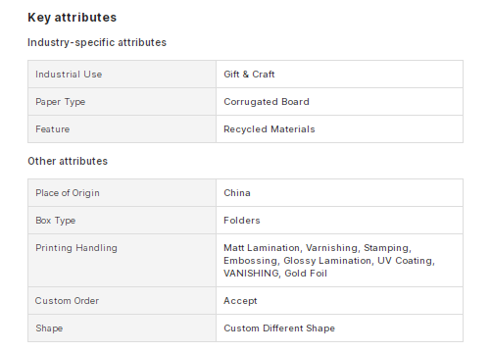Screen dimensions: 491x353
Task: Select the Accept value
Action: click(240, 301)
